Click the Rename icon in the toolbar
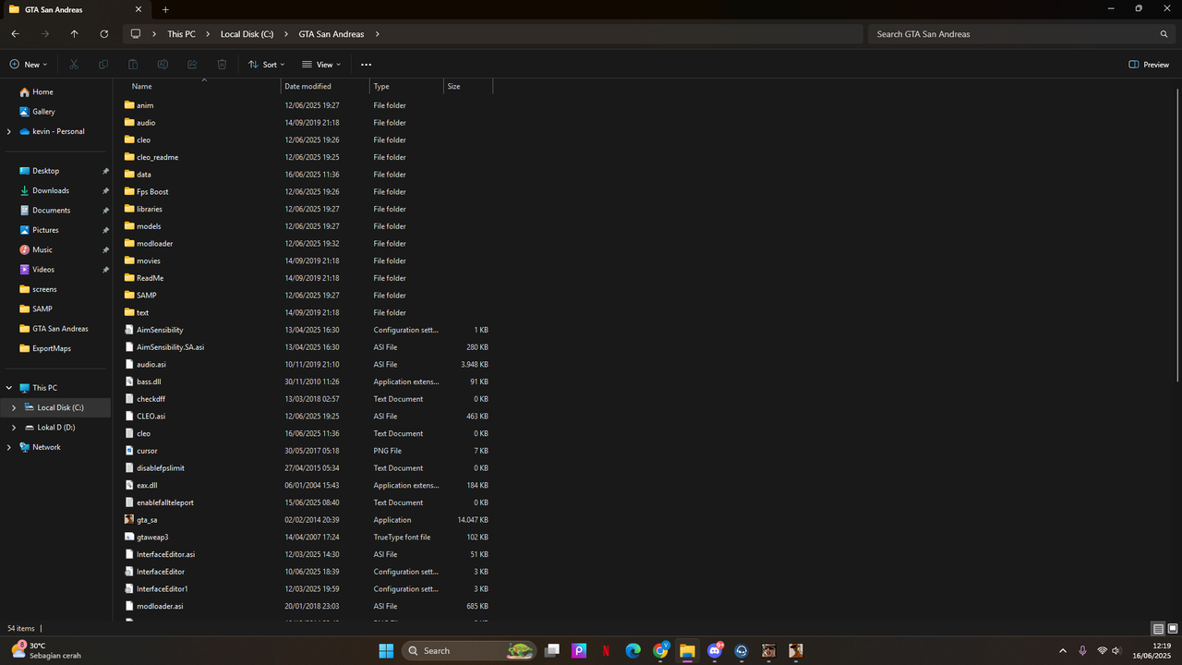 tap(163, 65)
